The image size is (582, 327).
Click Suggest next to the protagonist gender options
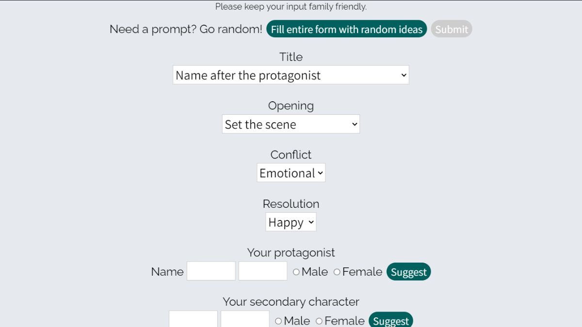[408, 272]
